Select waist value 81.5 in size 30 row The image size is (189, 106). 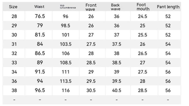(x=40, y=35)
